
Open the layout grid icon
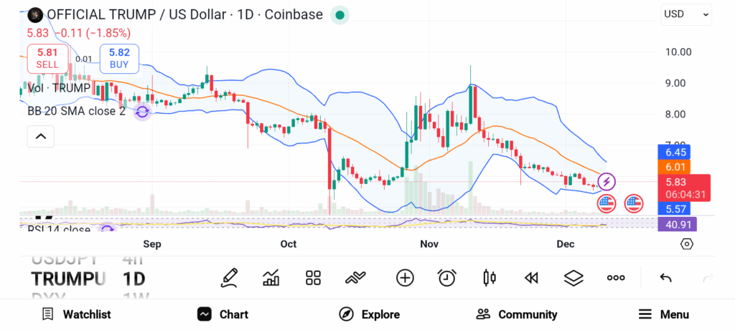click(x=313, y=278)
